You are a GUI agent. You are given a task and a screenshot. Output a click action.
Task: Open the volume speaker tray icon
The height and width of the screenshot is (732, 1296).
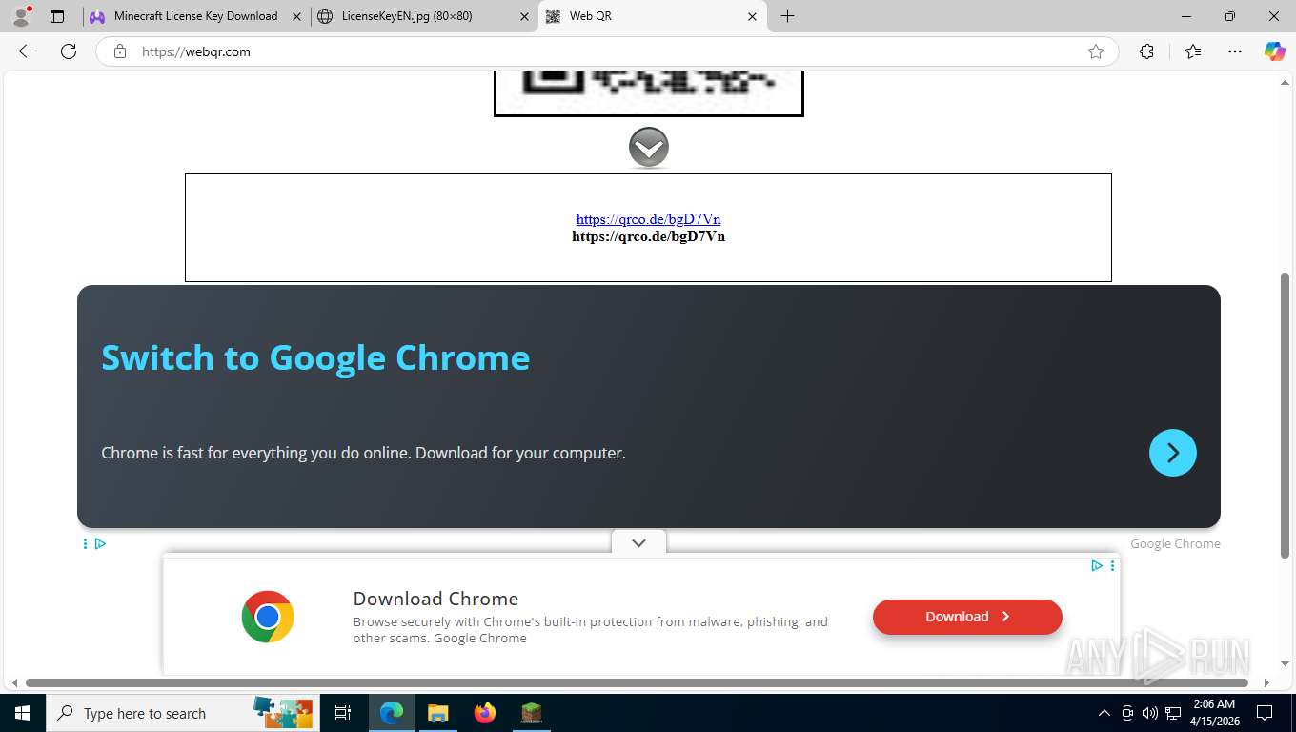[x=1149, y=713]
